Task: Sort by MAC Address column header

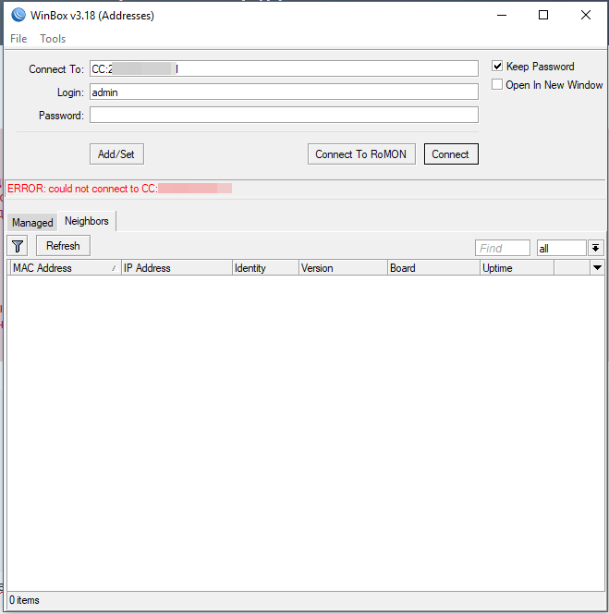Action: [65, 268]
